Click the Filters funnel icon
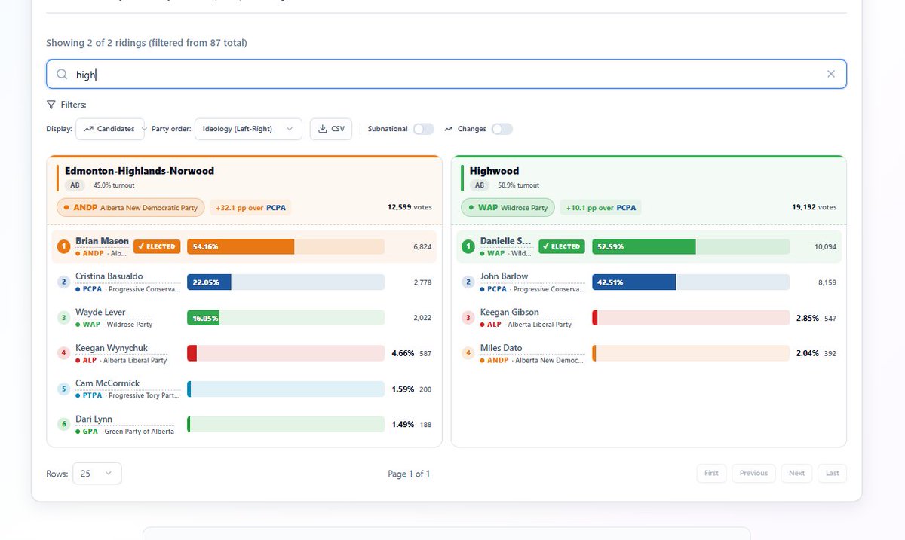The height and width of the screenshot is (540, 905). click(51, 105)
